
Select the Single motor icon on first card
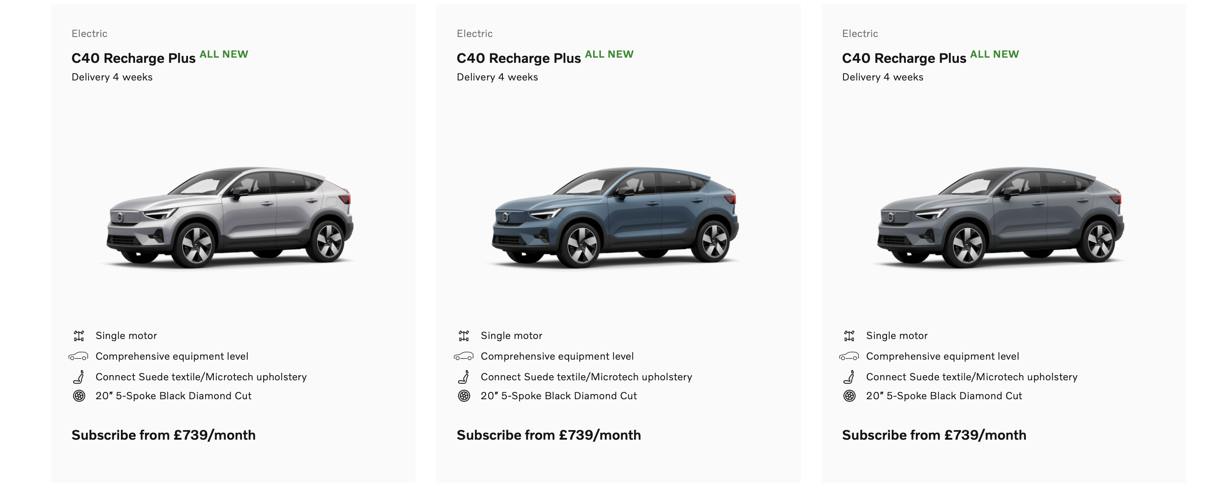(80, 336)
